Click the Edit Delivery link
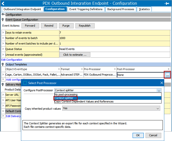The image size is (172, 141). click(13, 116)
